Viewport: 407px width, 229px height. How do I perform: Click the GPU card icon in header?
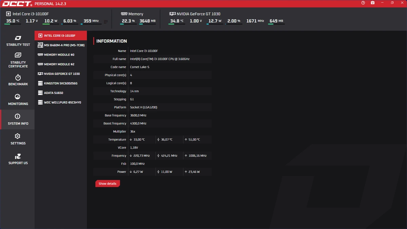click(172, 14)
